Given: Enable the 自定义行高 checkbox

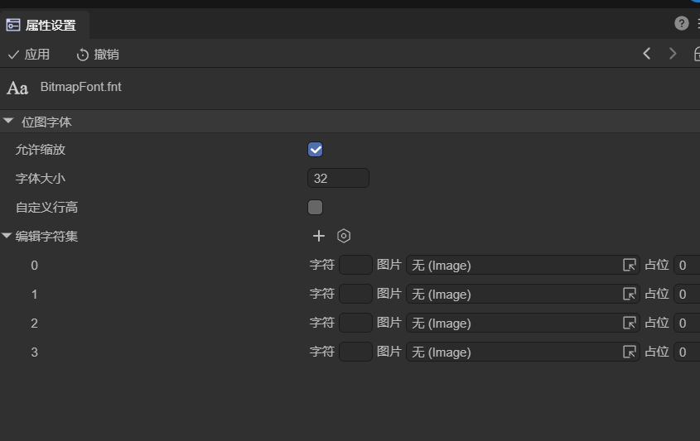Looking at the screenshot, I should pos(315,207).
